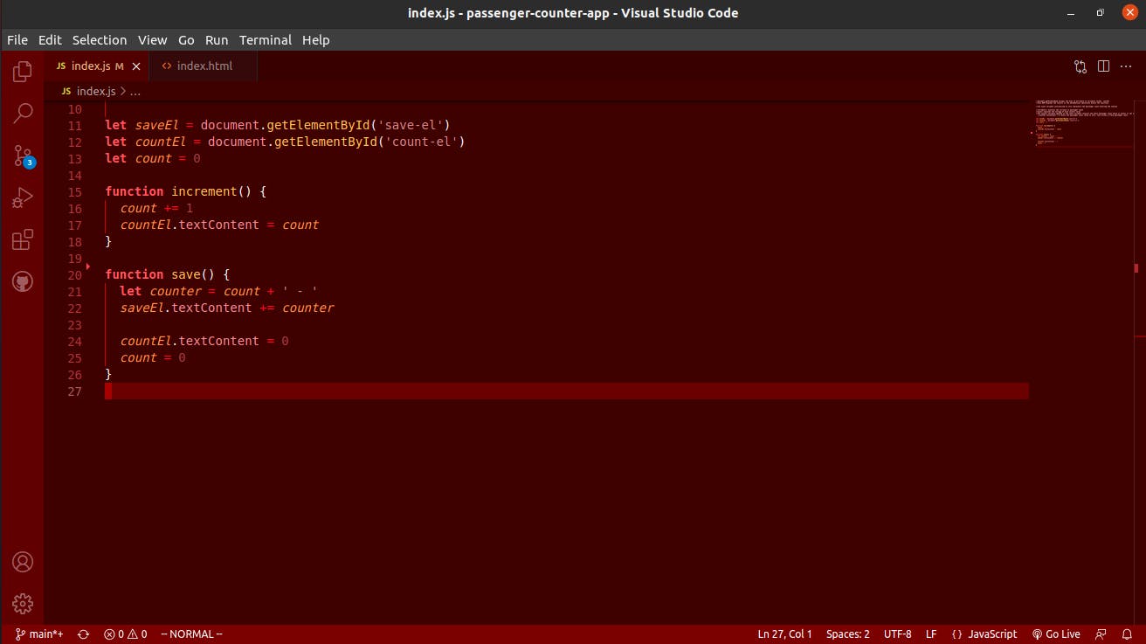
Task: Click line number 15 in the gutter
Action: [x=74, y=191]
